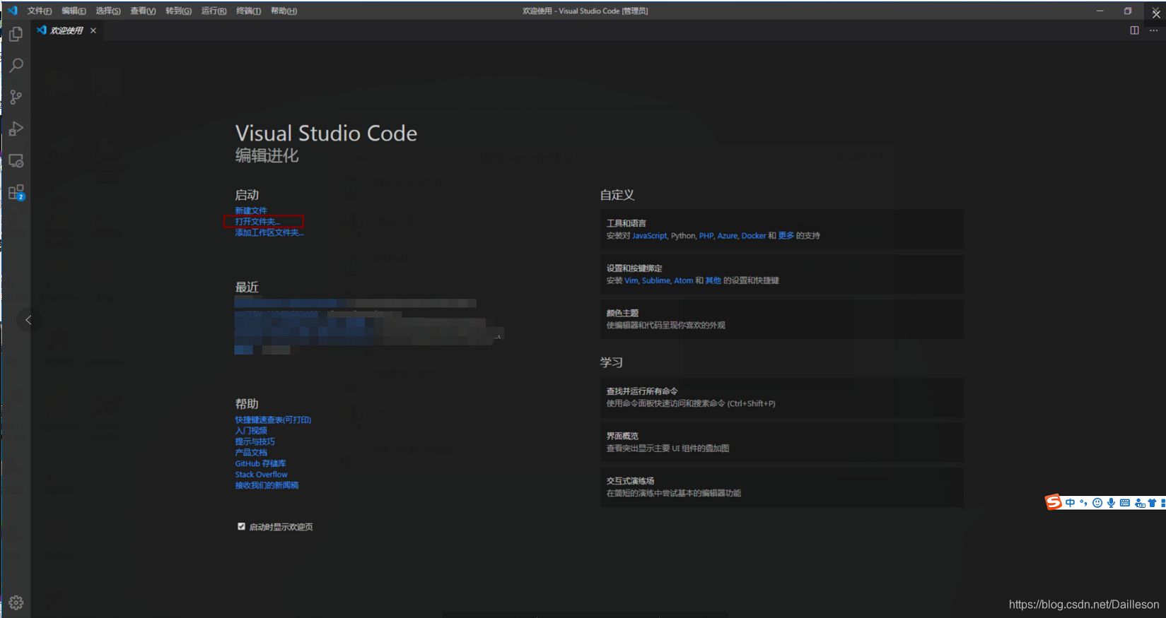
Task: Click Vim link under 设置和按键绑定
Action: click(631, 280)
